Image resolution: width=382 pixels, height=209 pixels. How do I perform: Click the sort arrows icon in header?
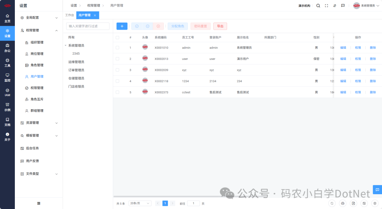click(335, 6)
